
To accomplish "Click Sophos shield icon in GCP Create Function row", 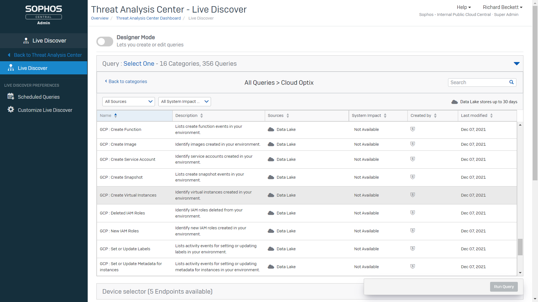I will point(412,129).
